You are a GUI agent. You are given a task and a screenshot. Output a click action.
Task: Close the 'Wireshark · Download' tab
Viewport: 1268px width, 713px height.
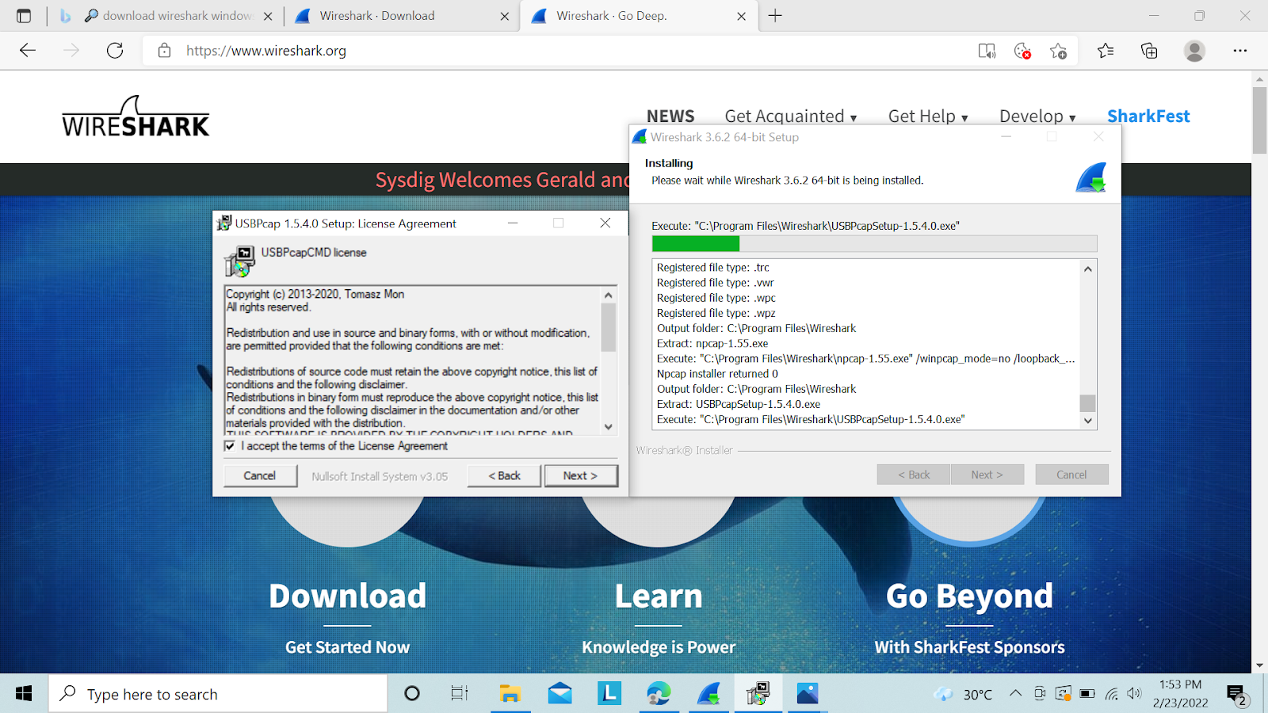(505, 16)
